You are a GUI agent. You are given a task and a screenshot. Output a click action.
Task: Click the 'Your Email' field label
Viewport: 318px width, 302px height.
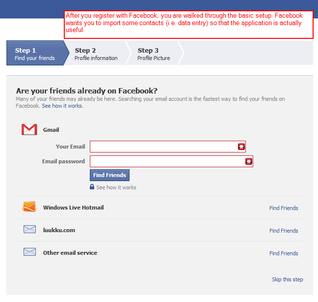pyautogui.click(x=70, y=147)
